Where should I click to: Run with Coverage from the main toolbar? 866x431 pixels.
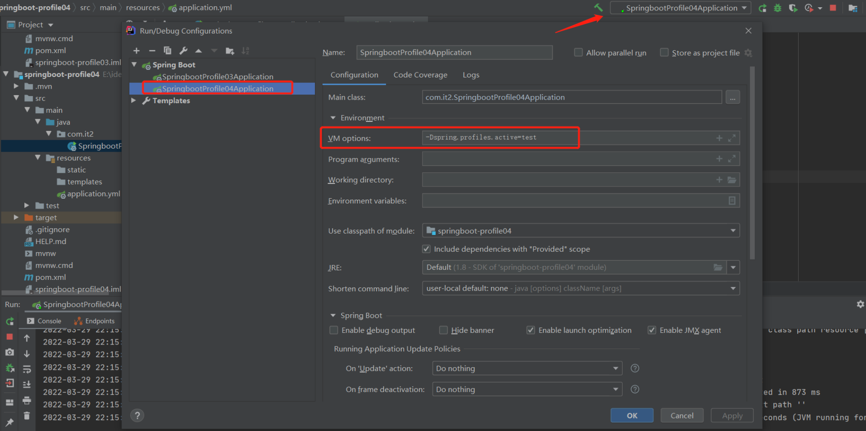[x=793, y=8]
